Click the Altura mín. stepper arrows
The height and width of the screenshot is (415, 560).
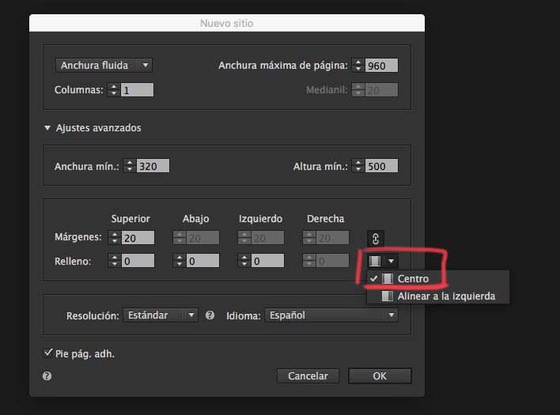358,166
